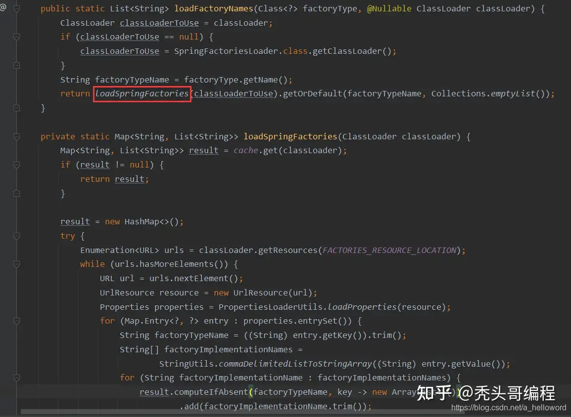Click the cache field reference
571x417 pixels.
click(246, 151)
